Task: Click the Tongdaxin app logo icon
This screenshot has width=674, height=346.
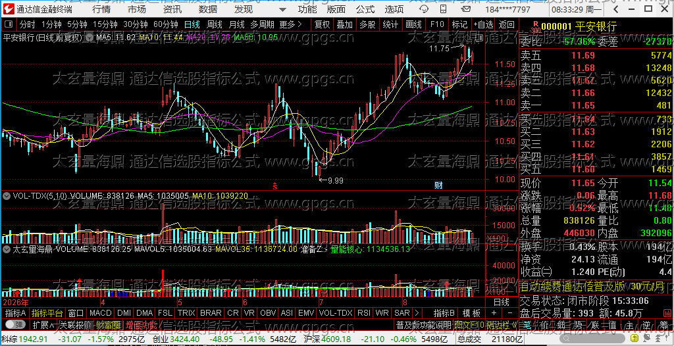Action: pyautogui.click(x=8, y=9)
